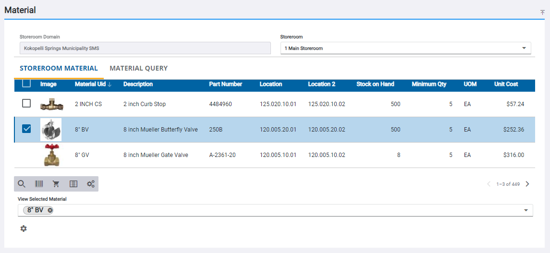Open the table grid view icon

click(73, 184)
